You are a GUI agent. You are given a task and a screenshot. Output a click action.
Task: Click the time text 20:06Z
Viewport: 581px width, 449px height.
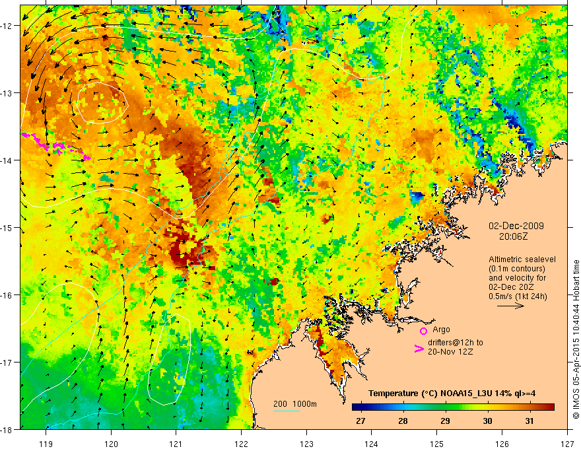pos(513,236)
